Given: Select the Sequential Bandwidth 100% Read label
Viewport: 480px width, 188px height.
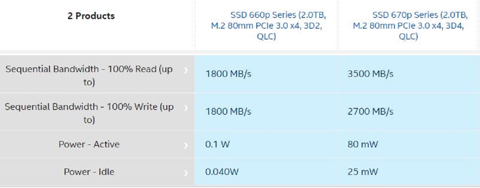Looking at the screenshot, I should (x=89, y=75).
